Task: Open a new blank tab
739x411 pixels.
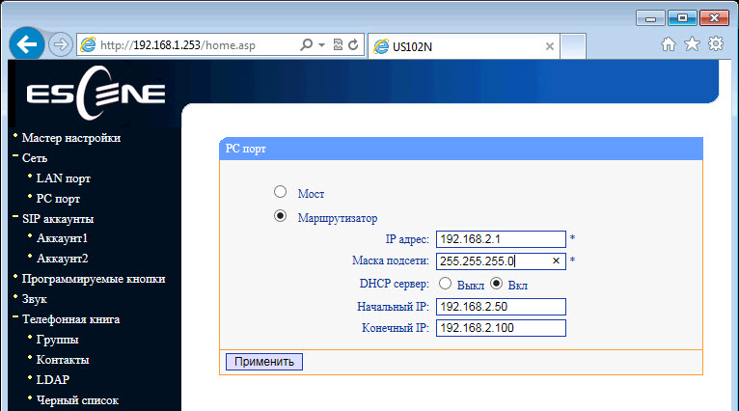Action: [573, 46]
